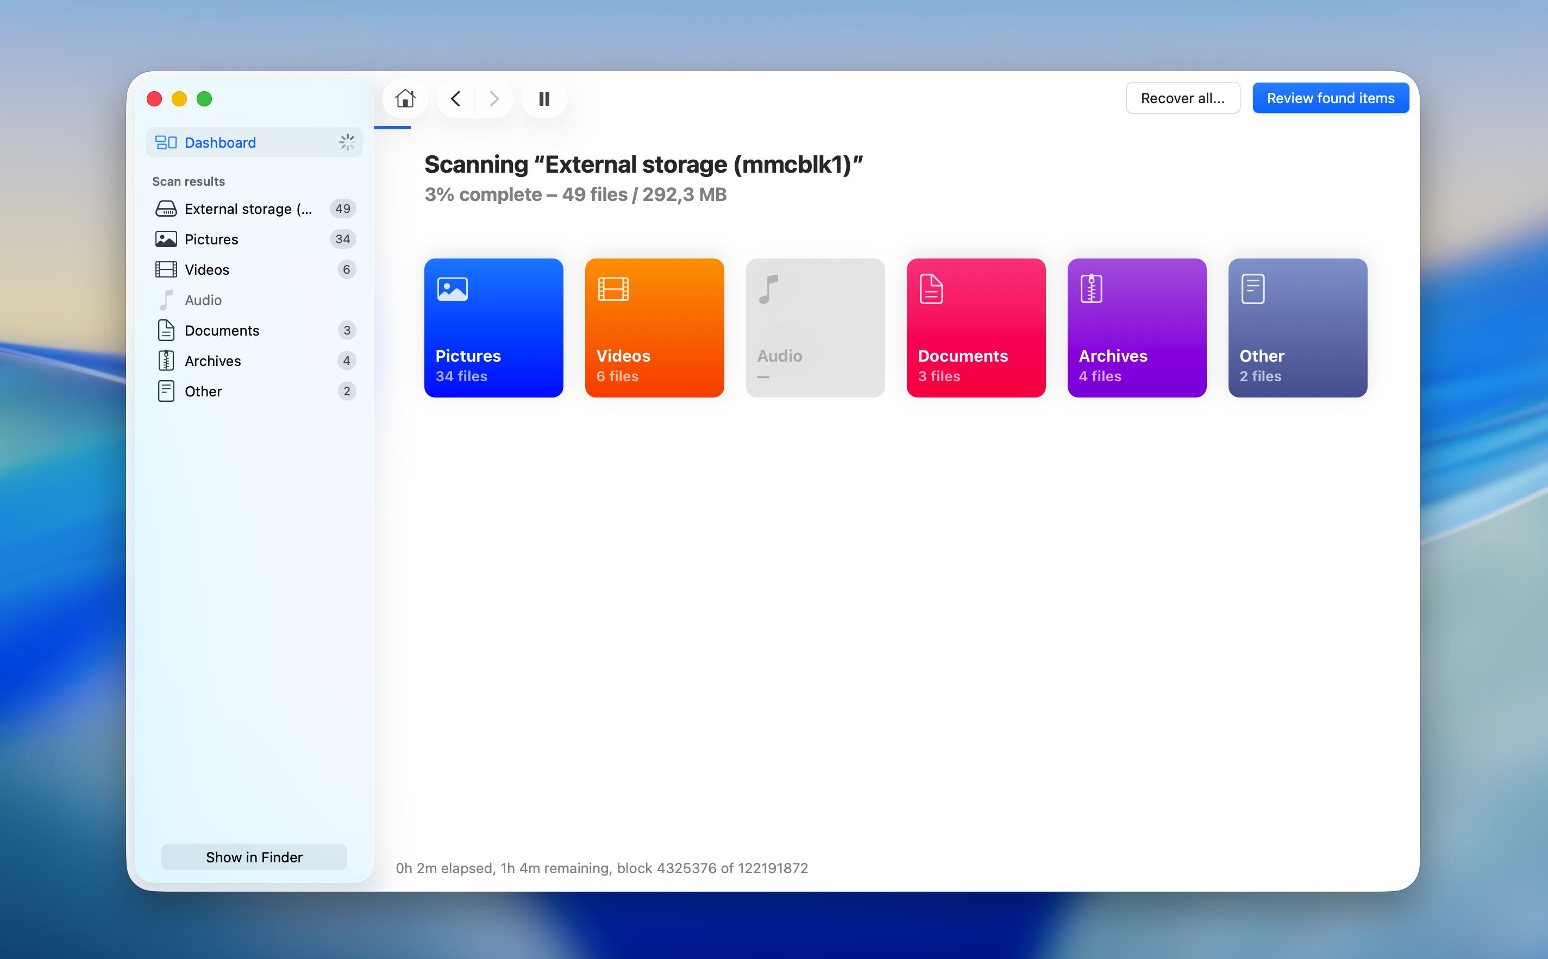Open the Videos tile with 6 files
This screenshot has height=959, width=1548.
click(x=654, y=328)
